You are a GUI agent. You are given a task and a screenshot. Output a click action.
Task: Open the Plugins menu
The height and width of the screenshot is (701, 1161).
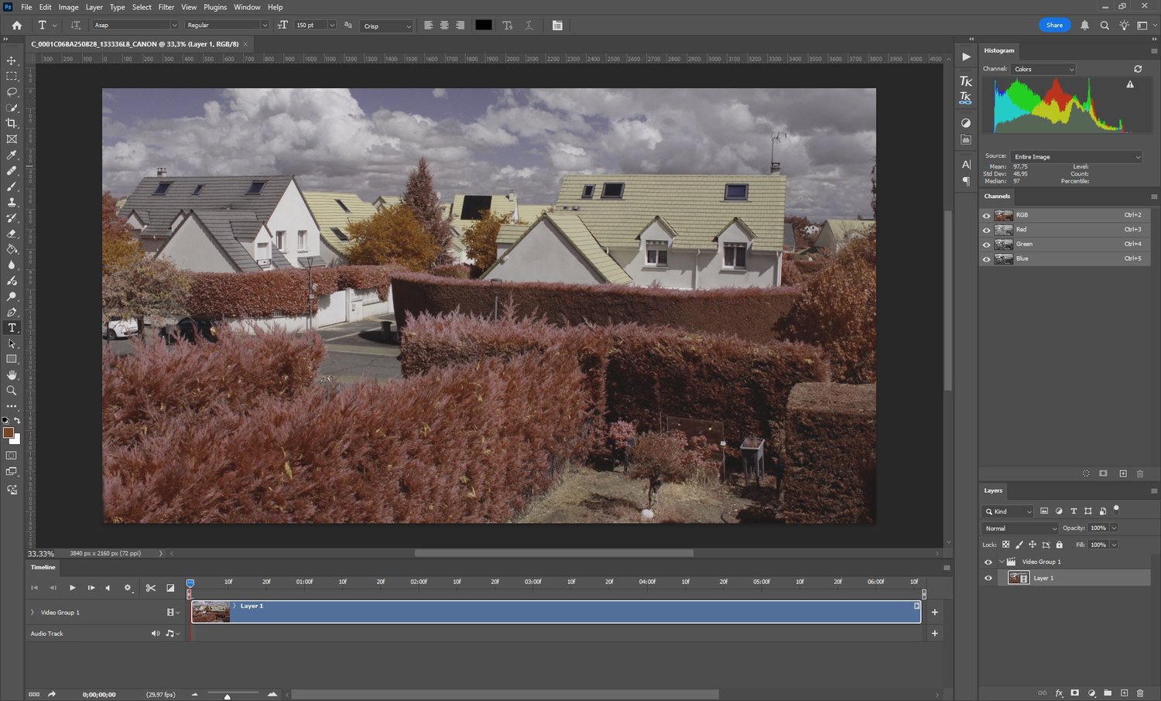(215, 7)
